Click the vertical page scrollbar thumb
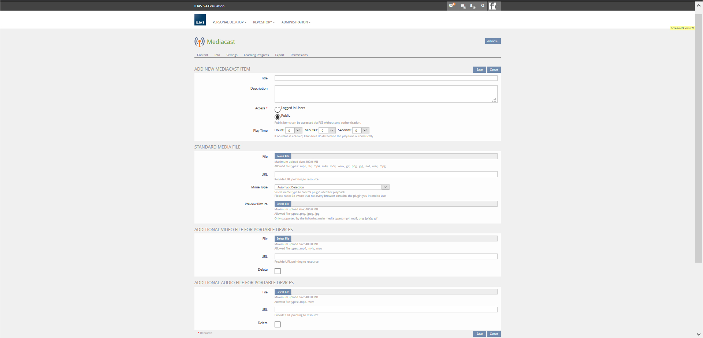Screen dimensions: 703x338 pyautogui.click(x=699, y=138)
